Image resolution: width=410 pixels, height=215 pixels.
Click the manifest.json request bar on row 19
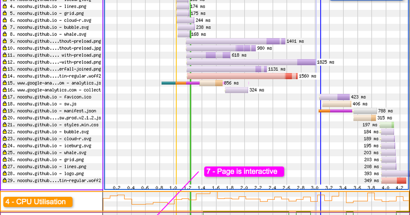pyautogui.click(x=347, y=111)
